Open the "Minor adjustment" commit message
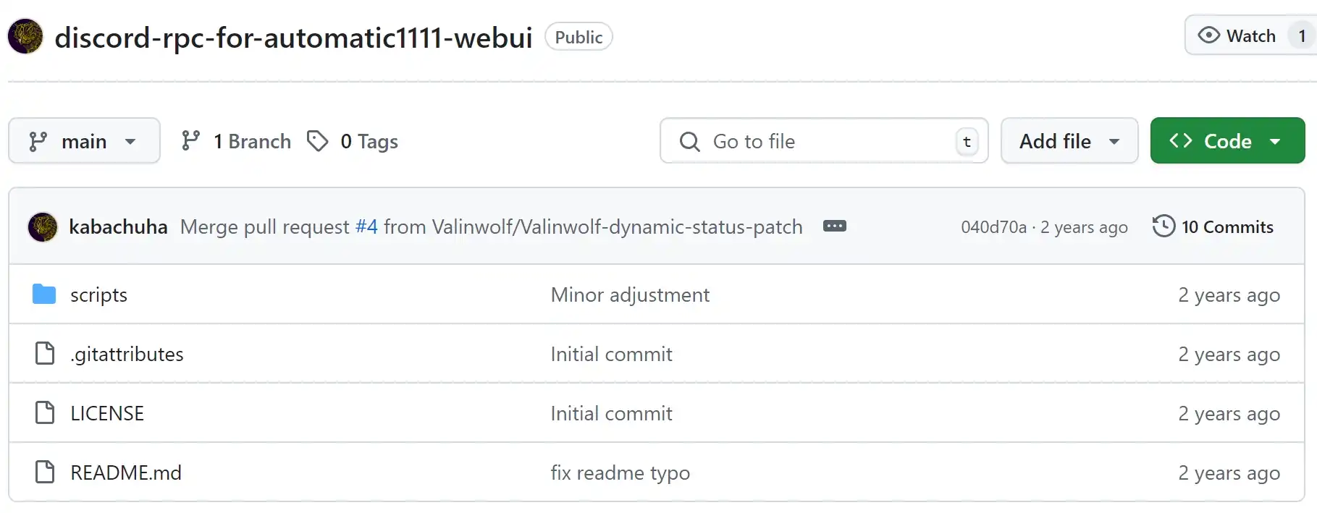 coord(630,295)
